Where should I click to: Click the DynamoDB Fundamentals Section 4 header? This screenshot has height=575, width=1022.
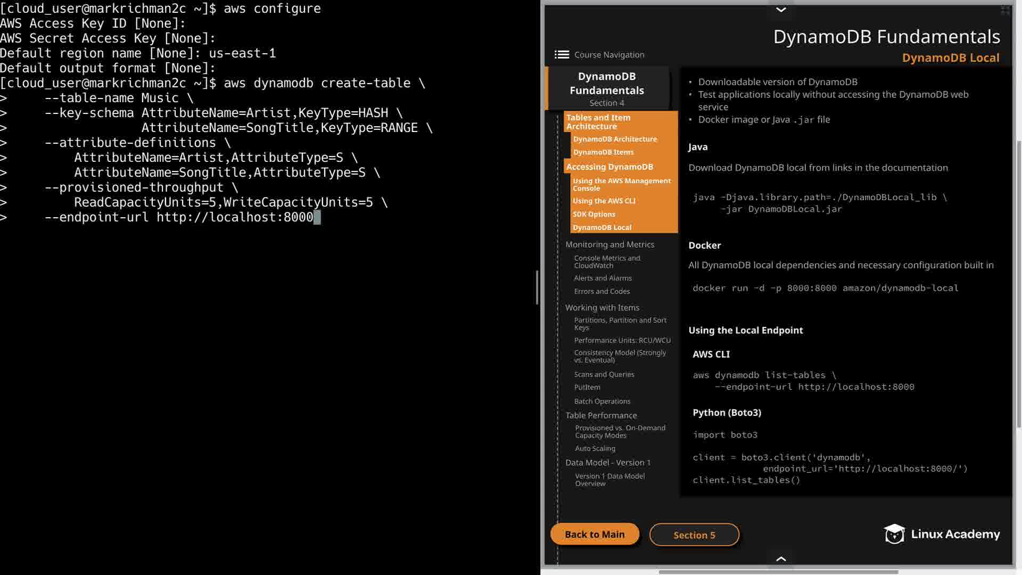(x=607, y=88)
